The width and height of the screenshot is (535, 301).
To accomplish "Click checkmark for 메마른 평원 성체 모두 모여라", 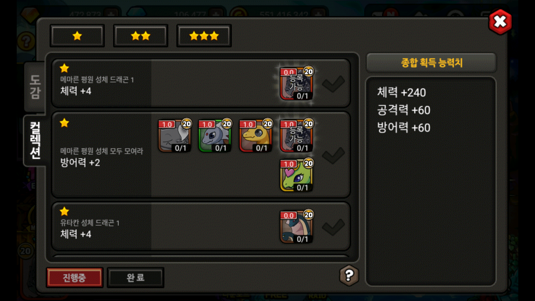I will tap(333, 155).
